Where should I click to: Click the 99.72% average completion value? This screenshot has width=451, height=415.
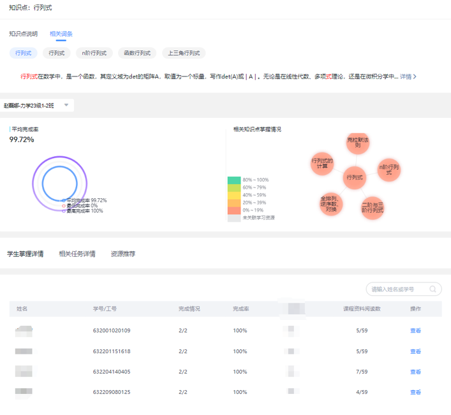[22, 140]
